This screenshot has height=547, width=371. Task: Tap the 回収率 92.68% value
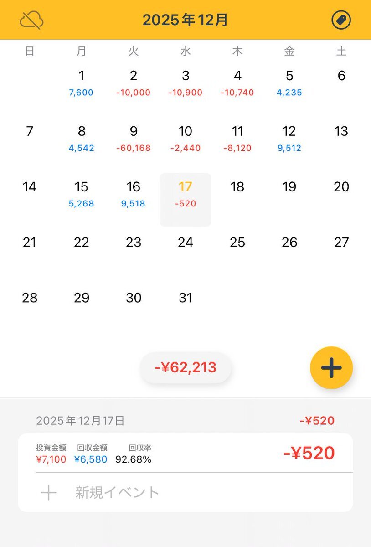133,459
